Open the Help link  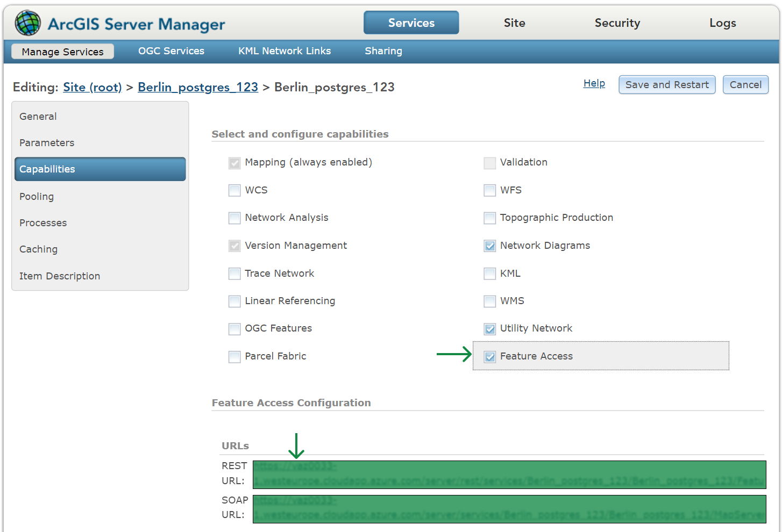point(594,83)
